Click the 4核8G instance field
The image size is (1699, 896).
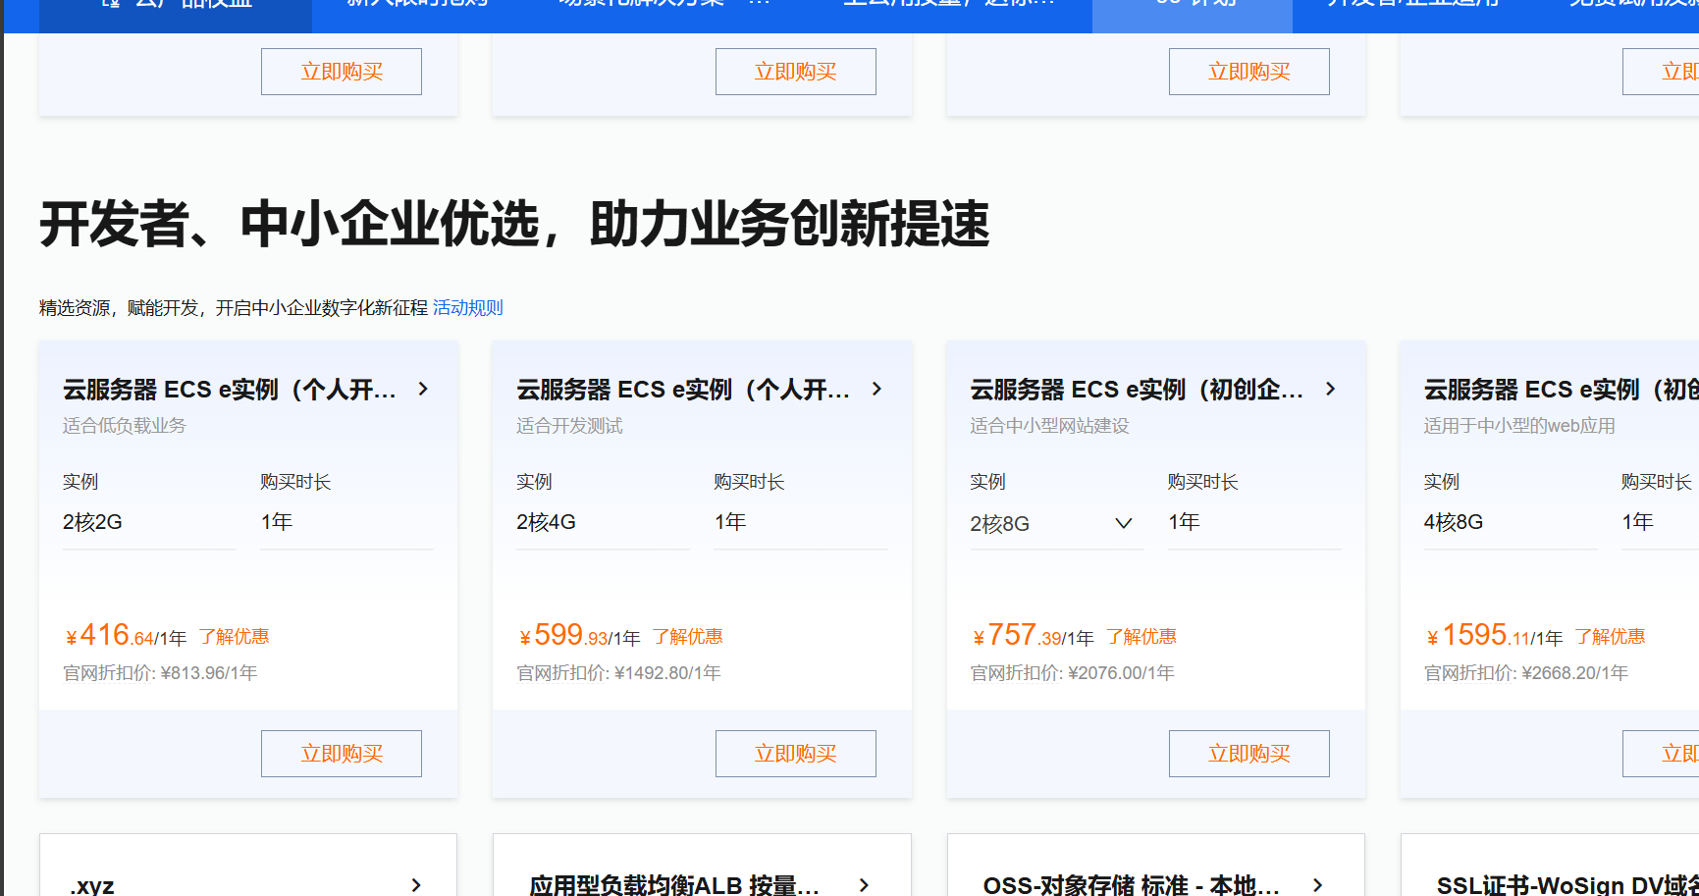[x=1510, y=523]
